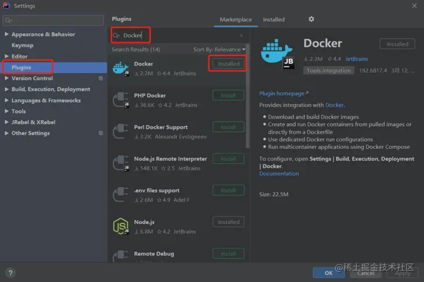Click the settings sidebar search icon
Image resolution: width=424 pixels, height=282 pixels.
pyautogui.click(x=8, y=20)
